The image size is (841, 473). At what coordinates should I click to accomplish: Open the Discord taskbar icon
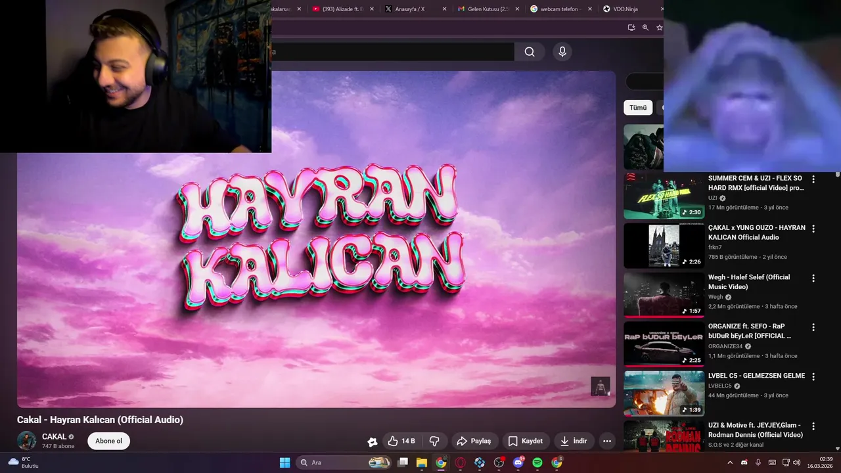coord(518,462)
